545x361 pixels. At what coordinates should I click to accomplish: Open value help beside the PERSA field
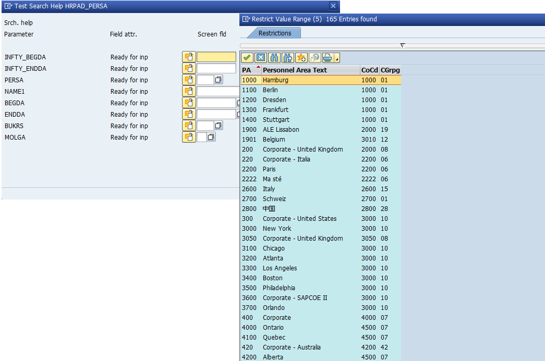(219, 80)
